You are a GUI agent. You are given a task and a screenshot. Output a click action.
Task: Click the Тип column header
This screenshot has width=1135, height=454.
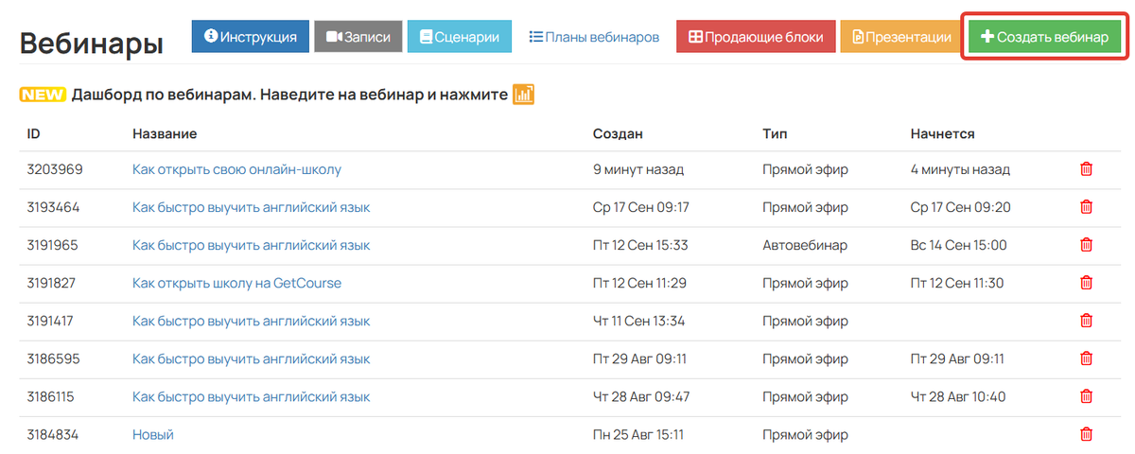[775, 133]
